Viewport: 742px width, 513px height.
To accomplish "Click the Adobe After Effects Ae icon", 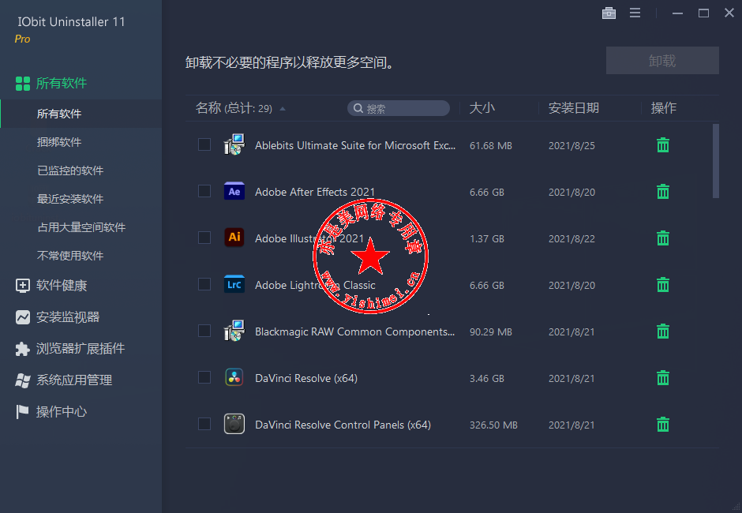I will click(x=234, y=191).
